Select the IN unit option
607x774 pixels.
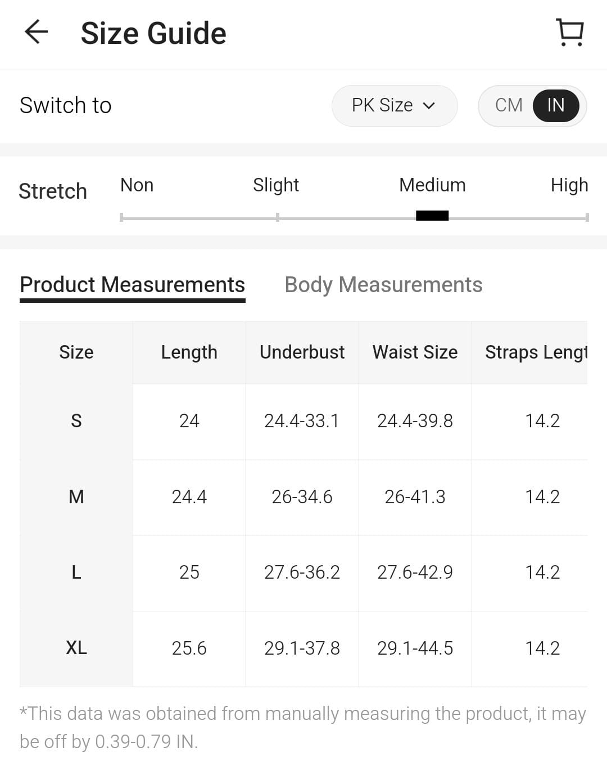tap(555, 105)
